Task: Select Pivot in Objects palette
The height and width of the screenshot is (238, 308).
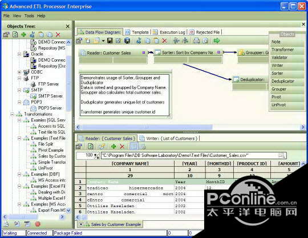Action: click(286, 97)
